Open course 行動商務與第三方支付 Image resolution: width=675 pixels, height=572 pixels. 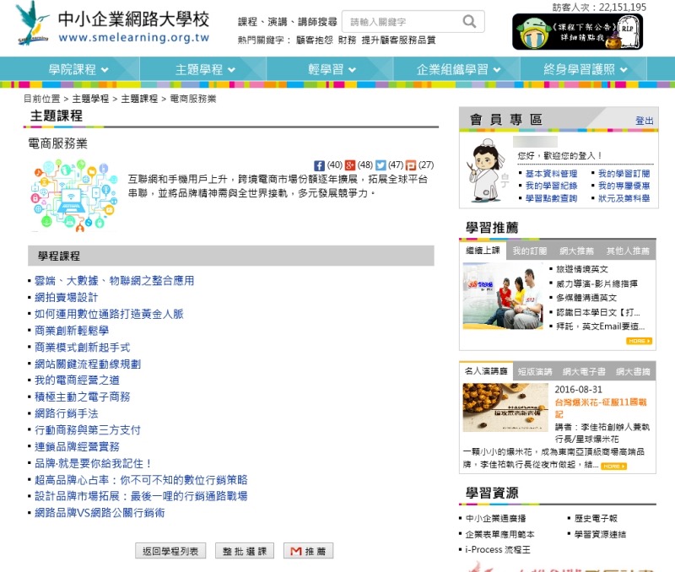click(88, 430)
